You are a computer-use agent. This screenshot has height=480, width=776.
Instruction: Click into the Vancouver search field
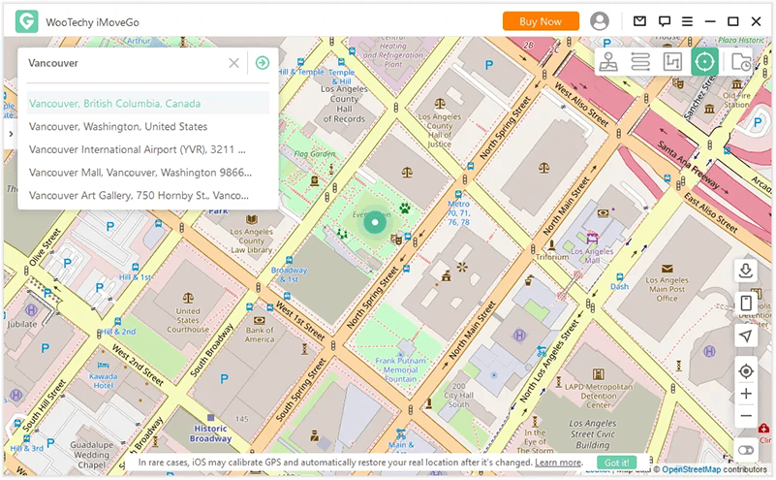(x=121, y=63)
